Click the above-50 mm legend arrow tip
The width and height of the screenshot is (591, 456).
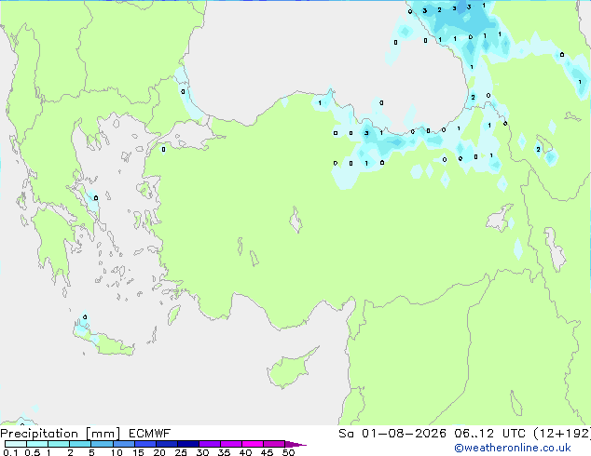point(295,444)
